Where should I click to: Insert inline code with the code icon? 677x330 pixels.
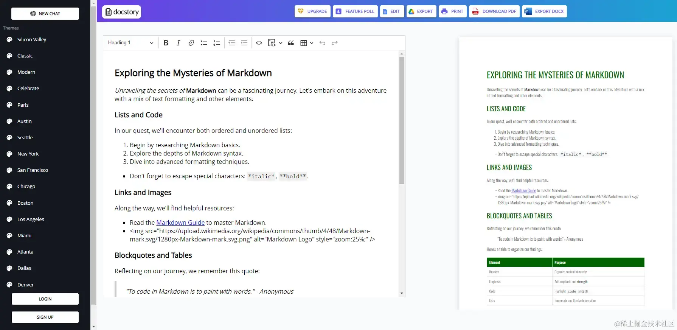259,43
